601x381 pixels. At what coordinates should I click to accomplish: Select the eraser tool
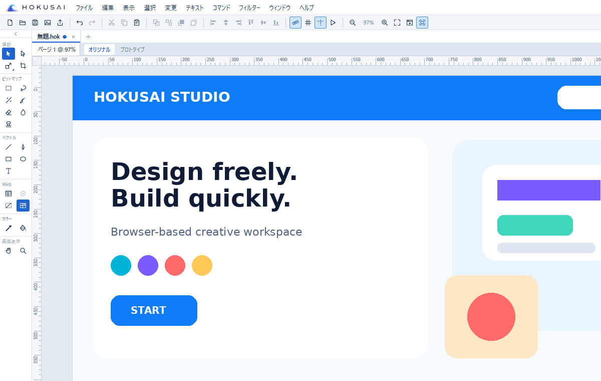(x=9, y=112)
